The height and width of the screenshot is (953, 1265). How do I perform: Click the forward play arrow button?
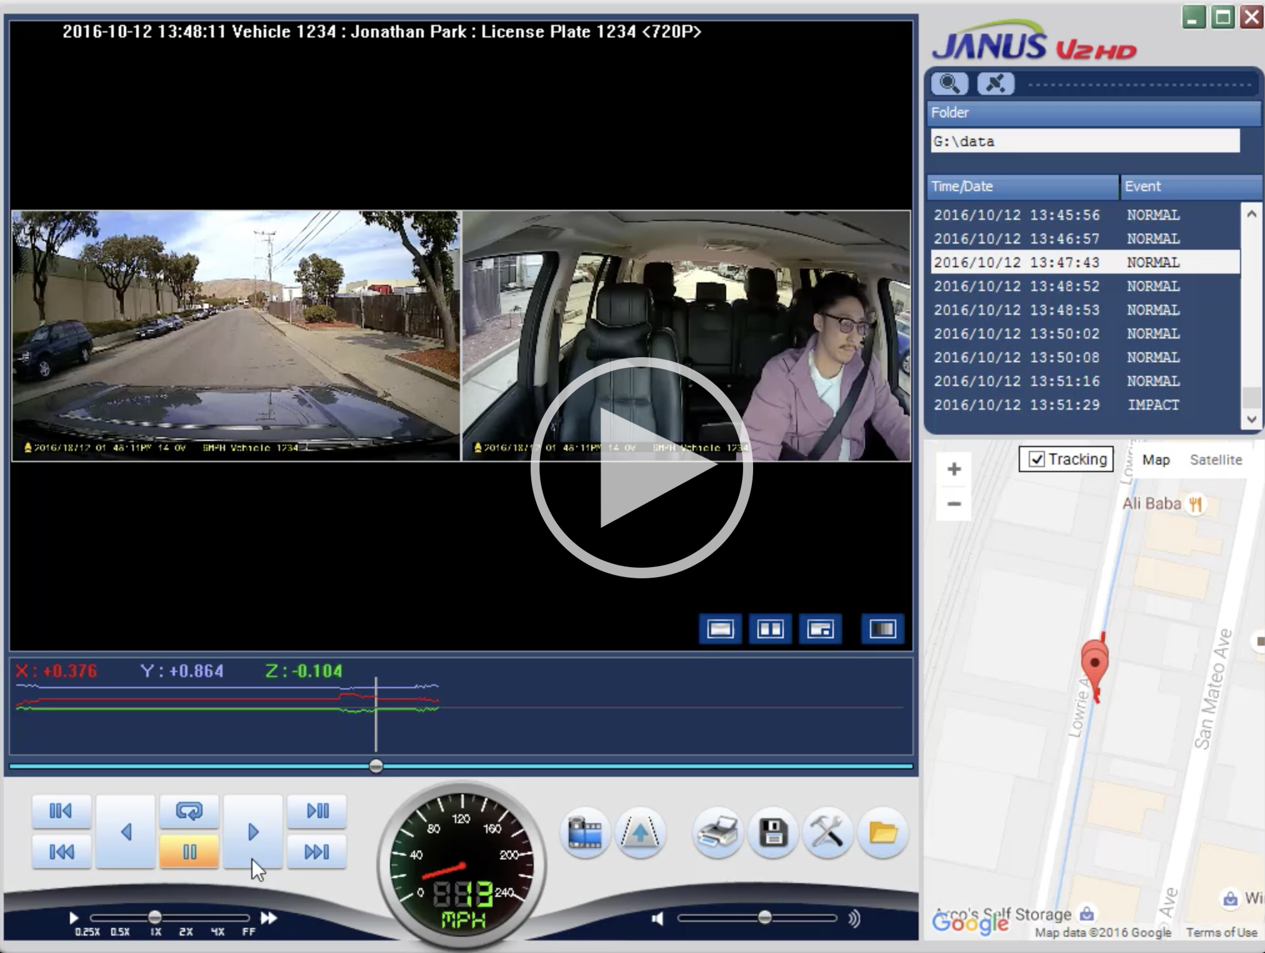(253, 832)
